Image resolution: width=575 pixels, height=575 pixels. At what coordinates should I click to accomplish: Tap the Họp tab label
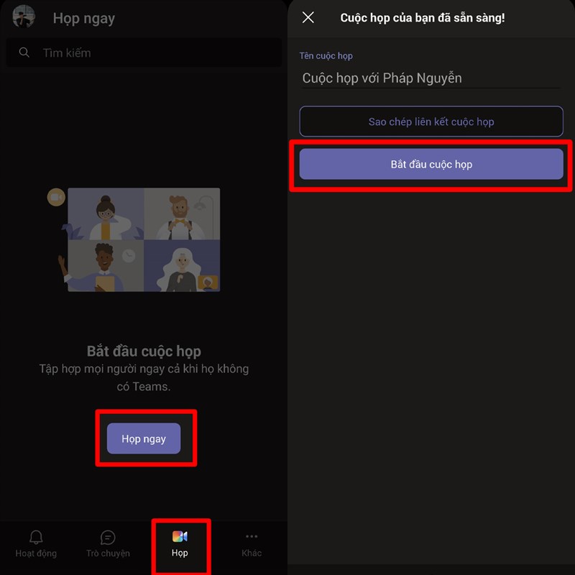[x=180, y=553]
